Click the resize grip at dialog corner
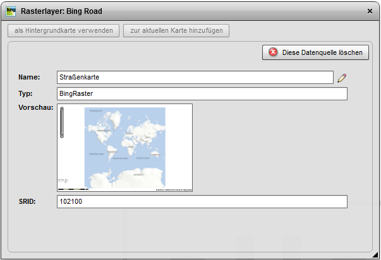381x260 pixels. click(x=376, y=254)
